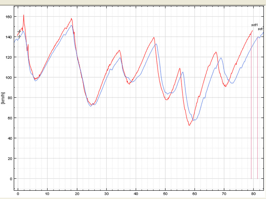Click the 0 tick label on the y-axis
Viewport: 266px width, 199px height.
[x=11, y=179]
